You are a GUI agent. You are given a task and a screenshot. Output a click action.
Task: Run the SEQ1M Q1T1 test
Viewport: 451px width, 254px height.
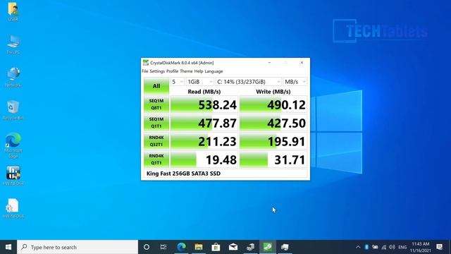pos(156,123)
